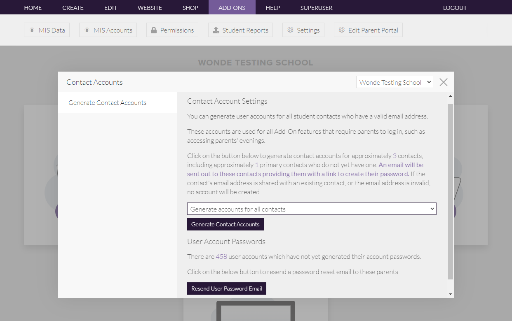
Task: Click the scrollbar down arrow
Action: click(450, 294)
